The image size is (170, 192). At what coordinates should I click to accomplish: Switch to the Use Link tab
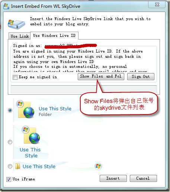pyautogui.click(x=20, y=36)
